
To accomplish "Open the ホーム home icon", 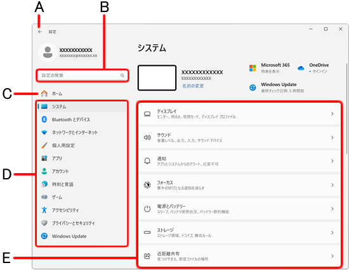I will pos(44,93).
